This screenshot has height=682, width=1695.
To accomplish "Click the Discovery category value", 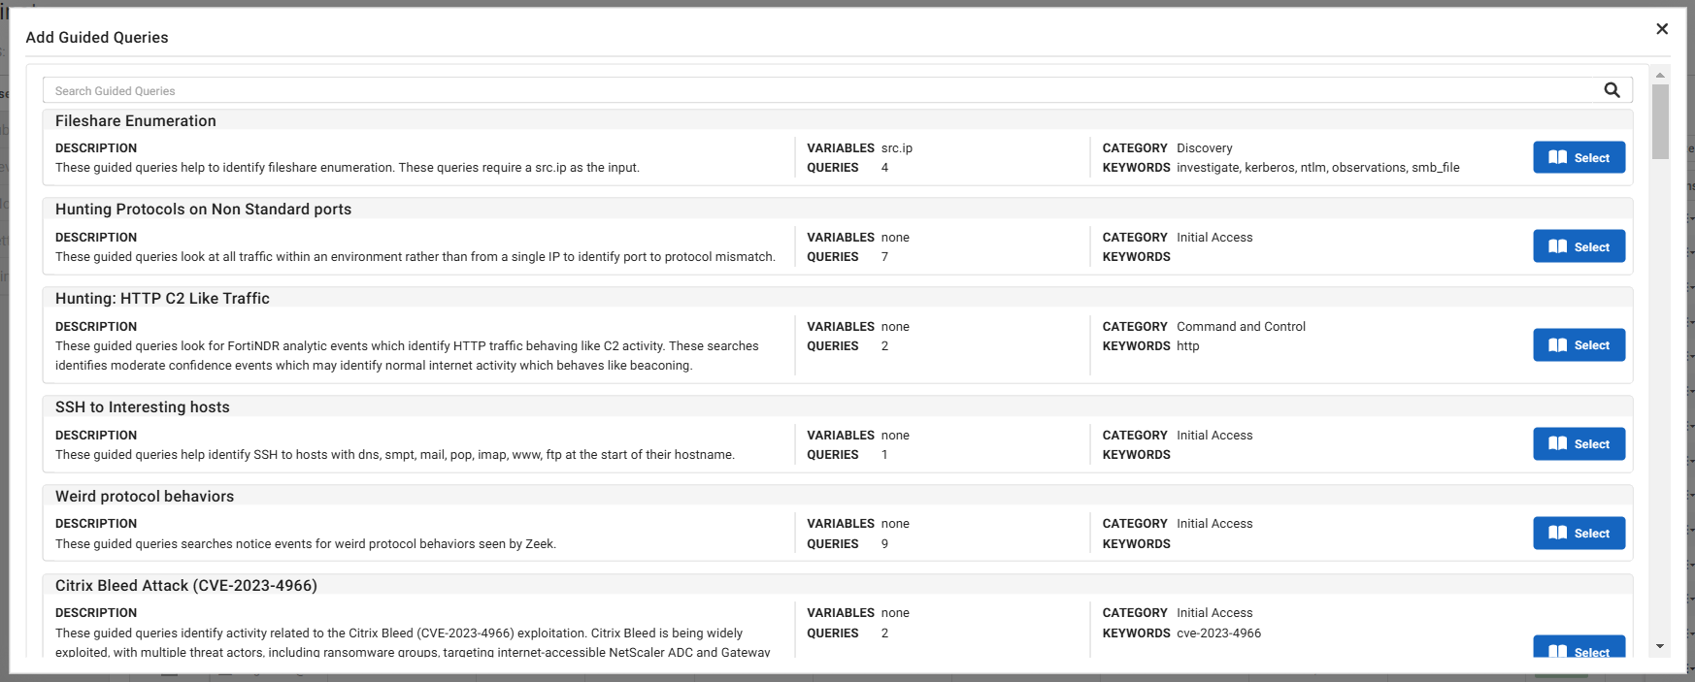I will pyautogui.click(x=1205, y=148).
